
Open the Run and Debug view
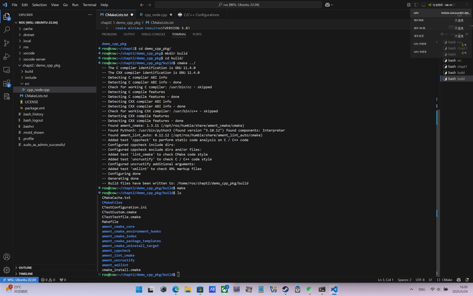(7, 57)
